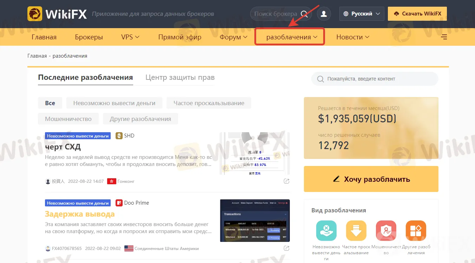Open the user profile icon
The image size is (475, 263).
(324, 14)
